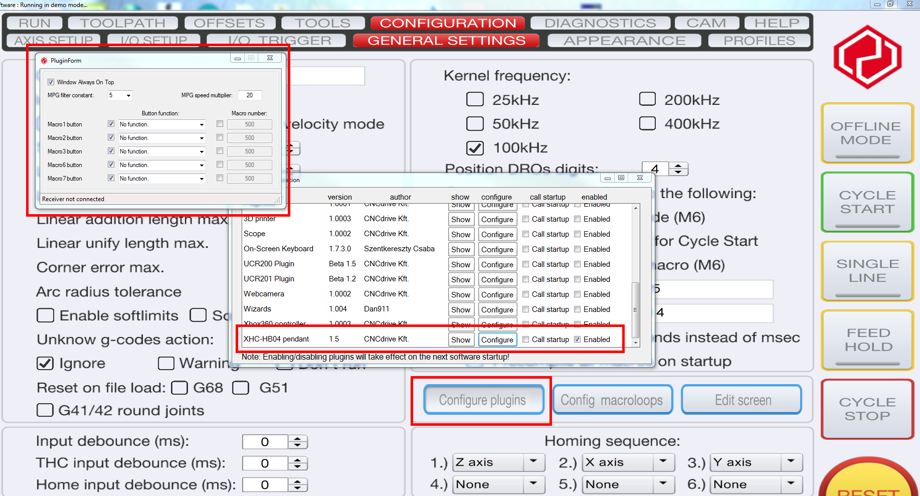
Task: Toggle the 100kHz kernel frequency checkbox
Action: (475, 148)
